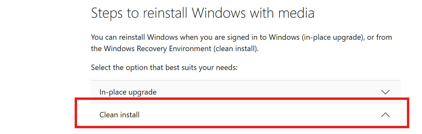Click the up chevron beside Clean install
The height and width of the screenshot is (134, 422).
click(x=385, y=115)
